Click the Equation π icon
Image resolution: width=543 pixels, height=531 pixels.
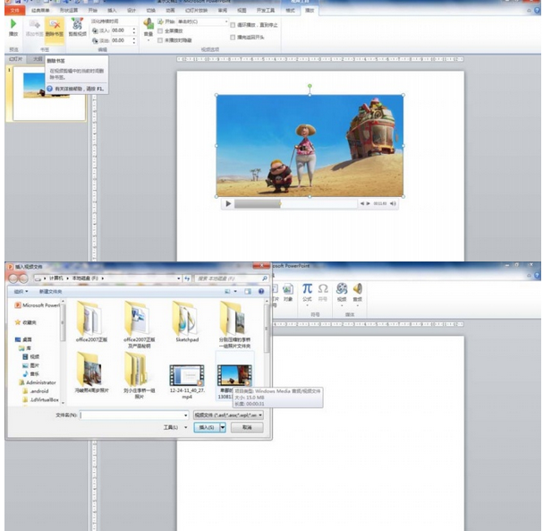[307, 288]
